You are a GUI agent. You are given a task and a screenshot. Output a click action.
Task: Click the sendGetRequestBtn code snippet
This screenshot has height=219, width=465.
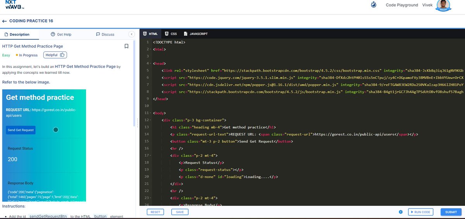coord(48,217)
